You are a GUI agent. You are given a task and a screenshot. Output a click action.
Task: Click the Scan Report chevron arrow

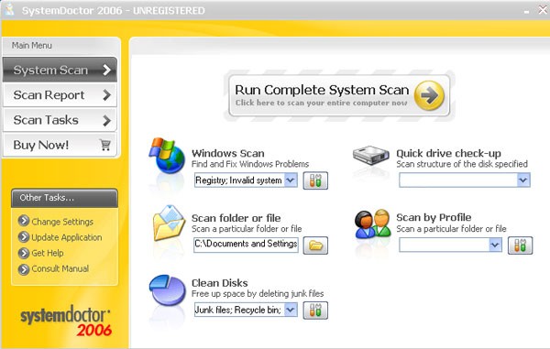(106, 95)
